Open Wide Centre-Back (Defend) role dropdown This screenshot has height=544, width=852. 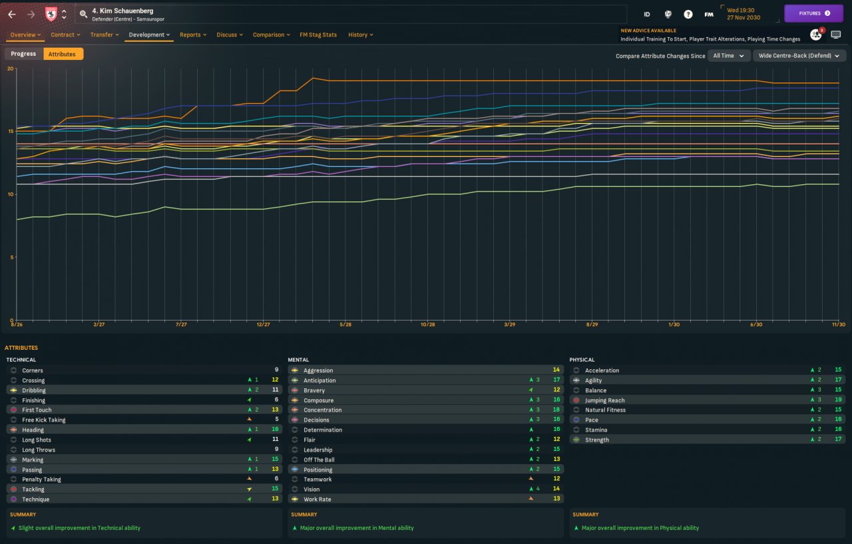(x=799, y=56)
